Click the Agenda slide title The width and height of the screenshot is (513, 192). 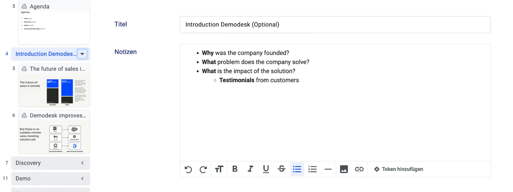pos(40,6)
